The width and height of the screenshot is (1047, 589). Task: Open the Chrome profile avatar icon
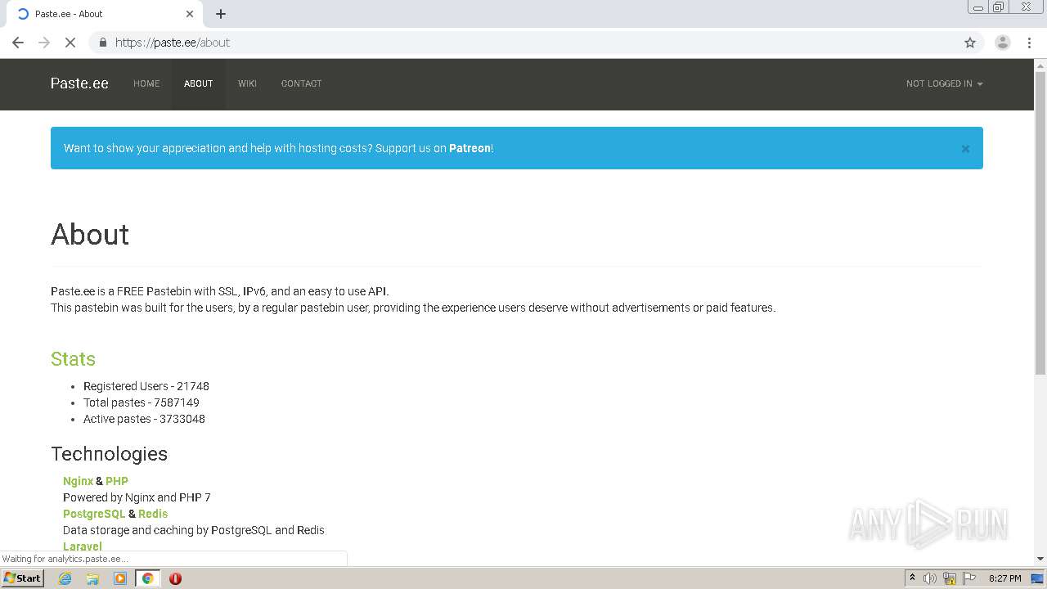click(1003, 43)
